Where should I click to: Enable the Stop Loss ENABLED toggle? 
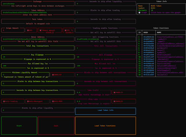coord(124,101)
